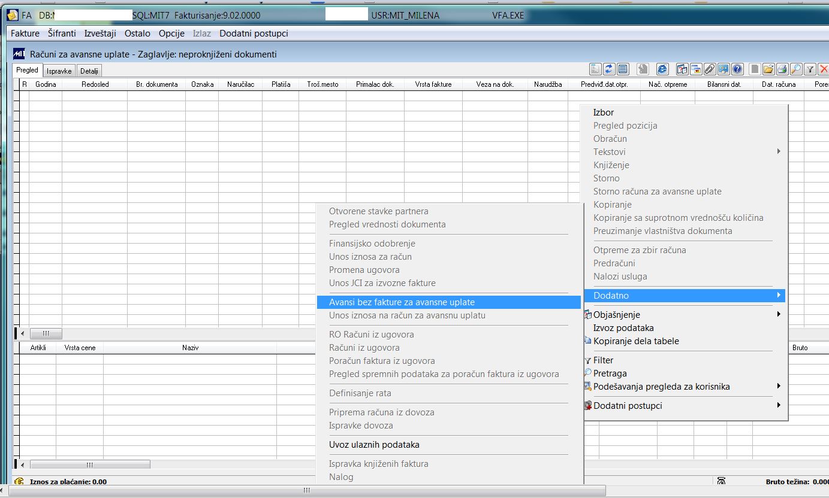Click left arrow of upper table scrollbar

click(x=23, y=333)
